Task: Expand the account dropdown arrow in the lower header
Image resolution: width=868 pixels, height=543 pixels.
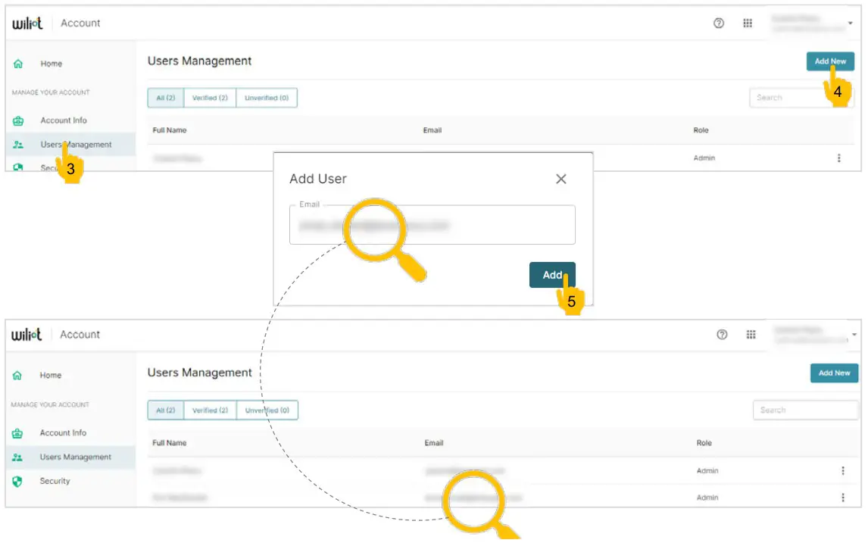Action: tap(854, 335)
